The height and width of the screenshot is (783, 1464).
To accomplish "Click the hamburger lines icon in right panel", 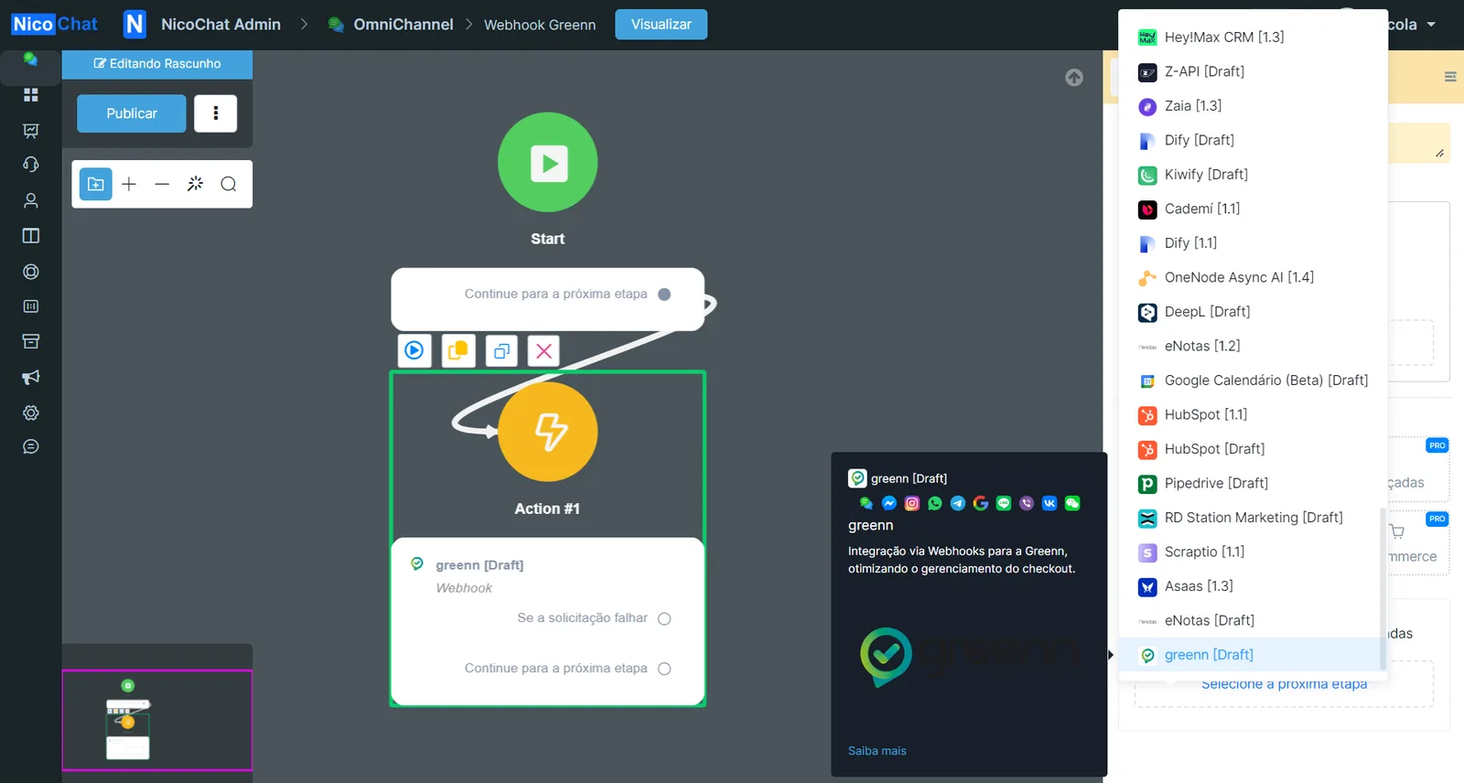I will (1450, 77).
